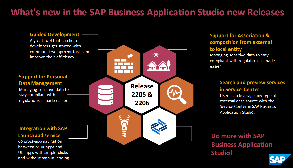Click Support for Association & composition heading
This screenshot has width=293, height=168.
pyautogui.click(x=241, y=42)
